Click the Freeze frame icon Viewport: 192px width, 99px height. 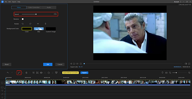(x=45, y=73)
